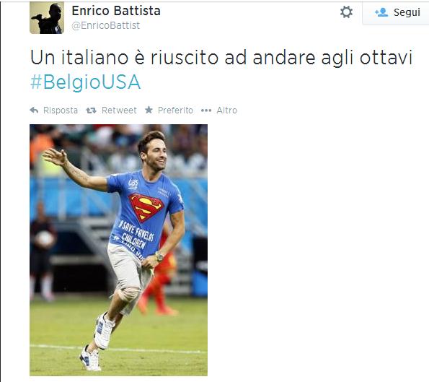The height and width of the screenshot is (382, 429).
Task: Open the profile avatar picture
Action: [x=47, y=18]
